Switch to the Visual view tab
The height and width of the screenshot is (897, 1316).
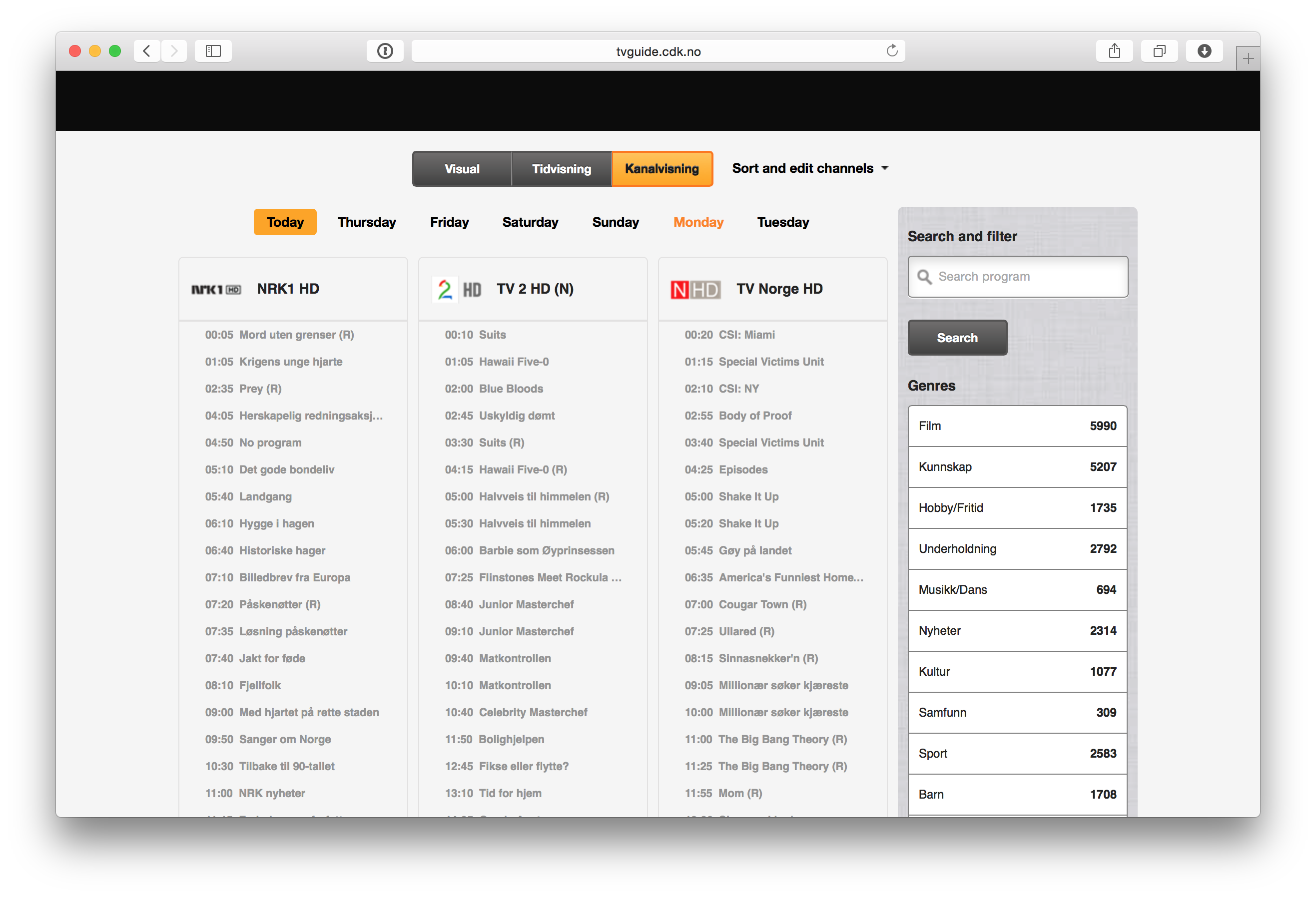click(462, 169)
